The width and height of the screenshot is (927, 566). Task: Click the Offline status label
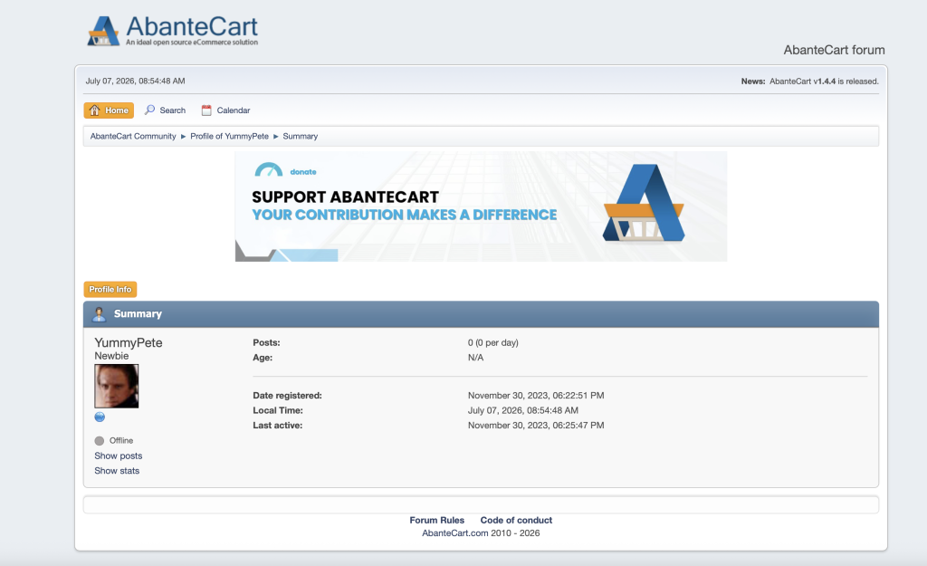(x=121, y=441)
